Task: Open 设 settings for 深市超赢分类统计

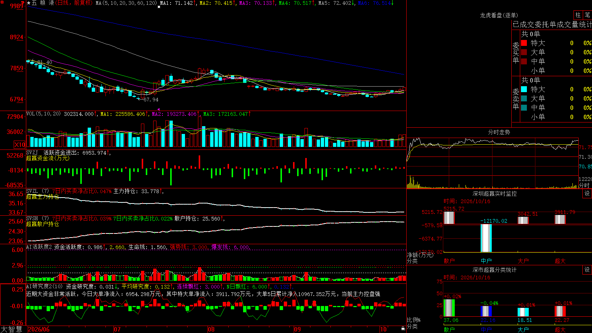Action: point(587,270)
